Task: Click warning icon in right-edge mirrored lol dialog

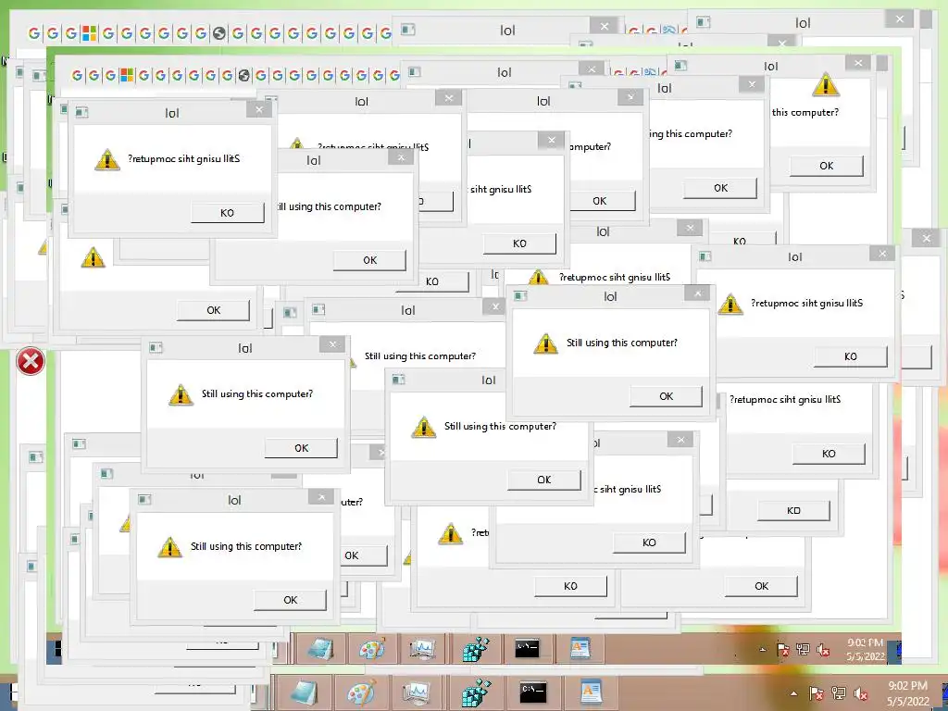Action: pyautogui.click(x=730, y=304)
